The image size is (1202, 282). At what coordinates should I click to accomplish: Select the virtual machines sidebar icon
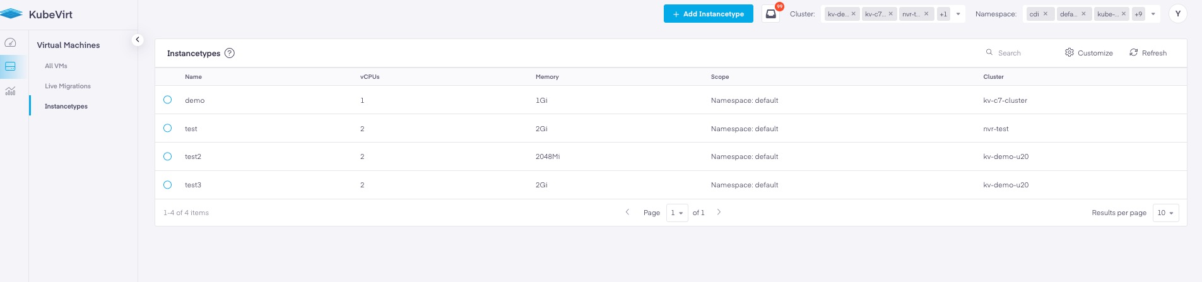pyautogui.click(x=10, y=66)
